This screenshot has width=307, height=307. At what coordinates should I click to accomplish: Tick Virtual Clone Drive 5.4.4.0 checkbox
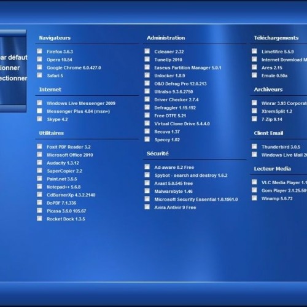coord(147,123)
